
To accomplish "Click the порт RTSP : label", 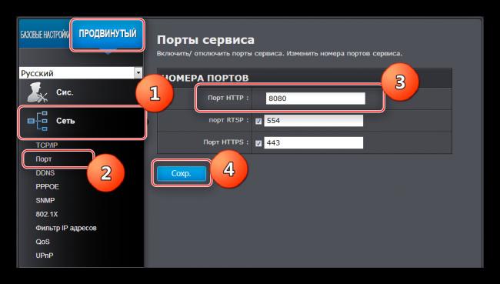I will [228, 120].
